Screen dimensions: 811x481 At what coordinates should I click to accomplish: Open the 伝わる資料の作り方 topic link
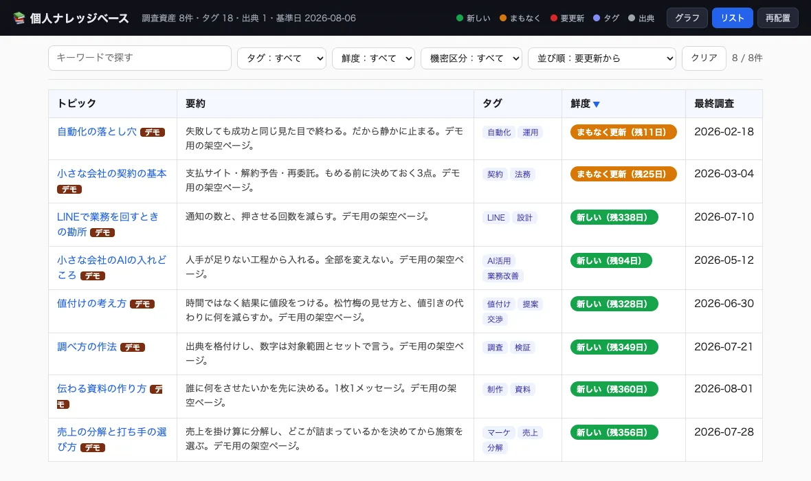point(102,389)
